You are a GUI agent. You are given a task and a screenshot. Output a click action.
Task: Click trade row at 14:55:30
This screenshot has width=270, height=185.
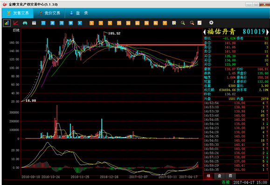(236, 145)
